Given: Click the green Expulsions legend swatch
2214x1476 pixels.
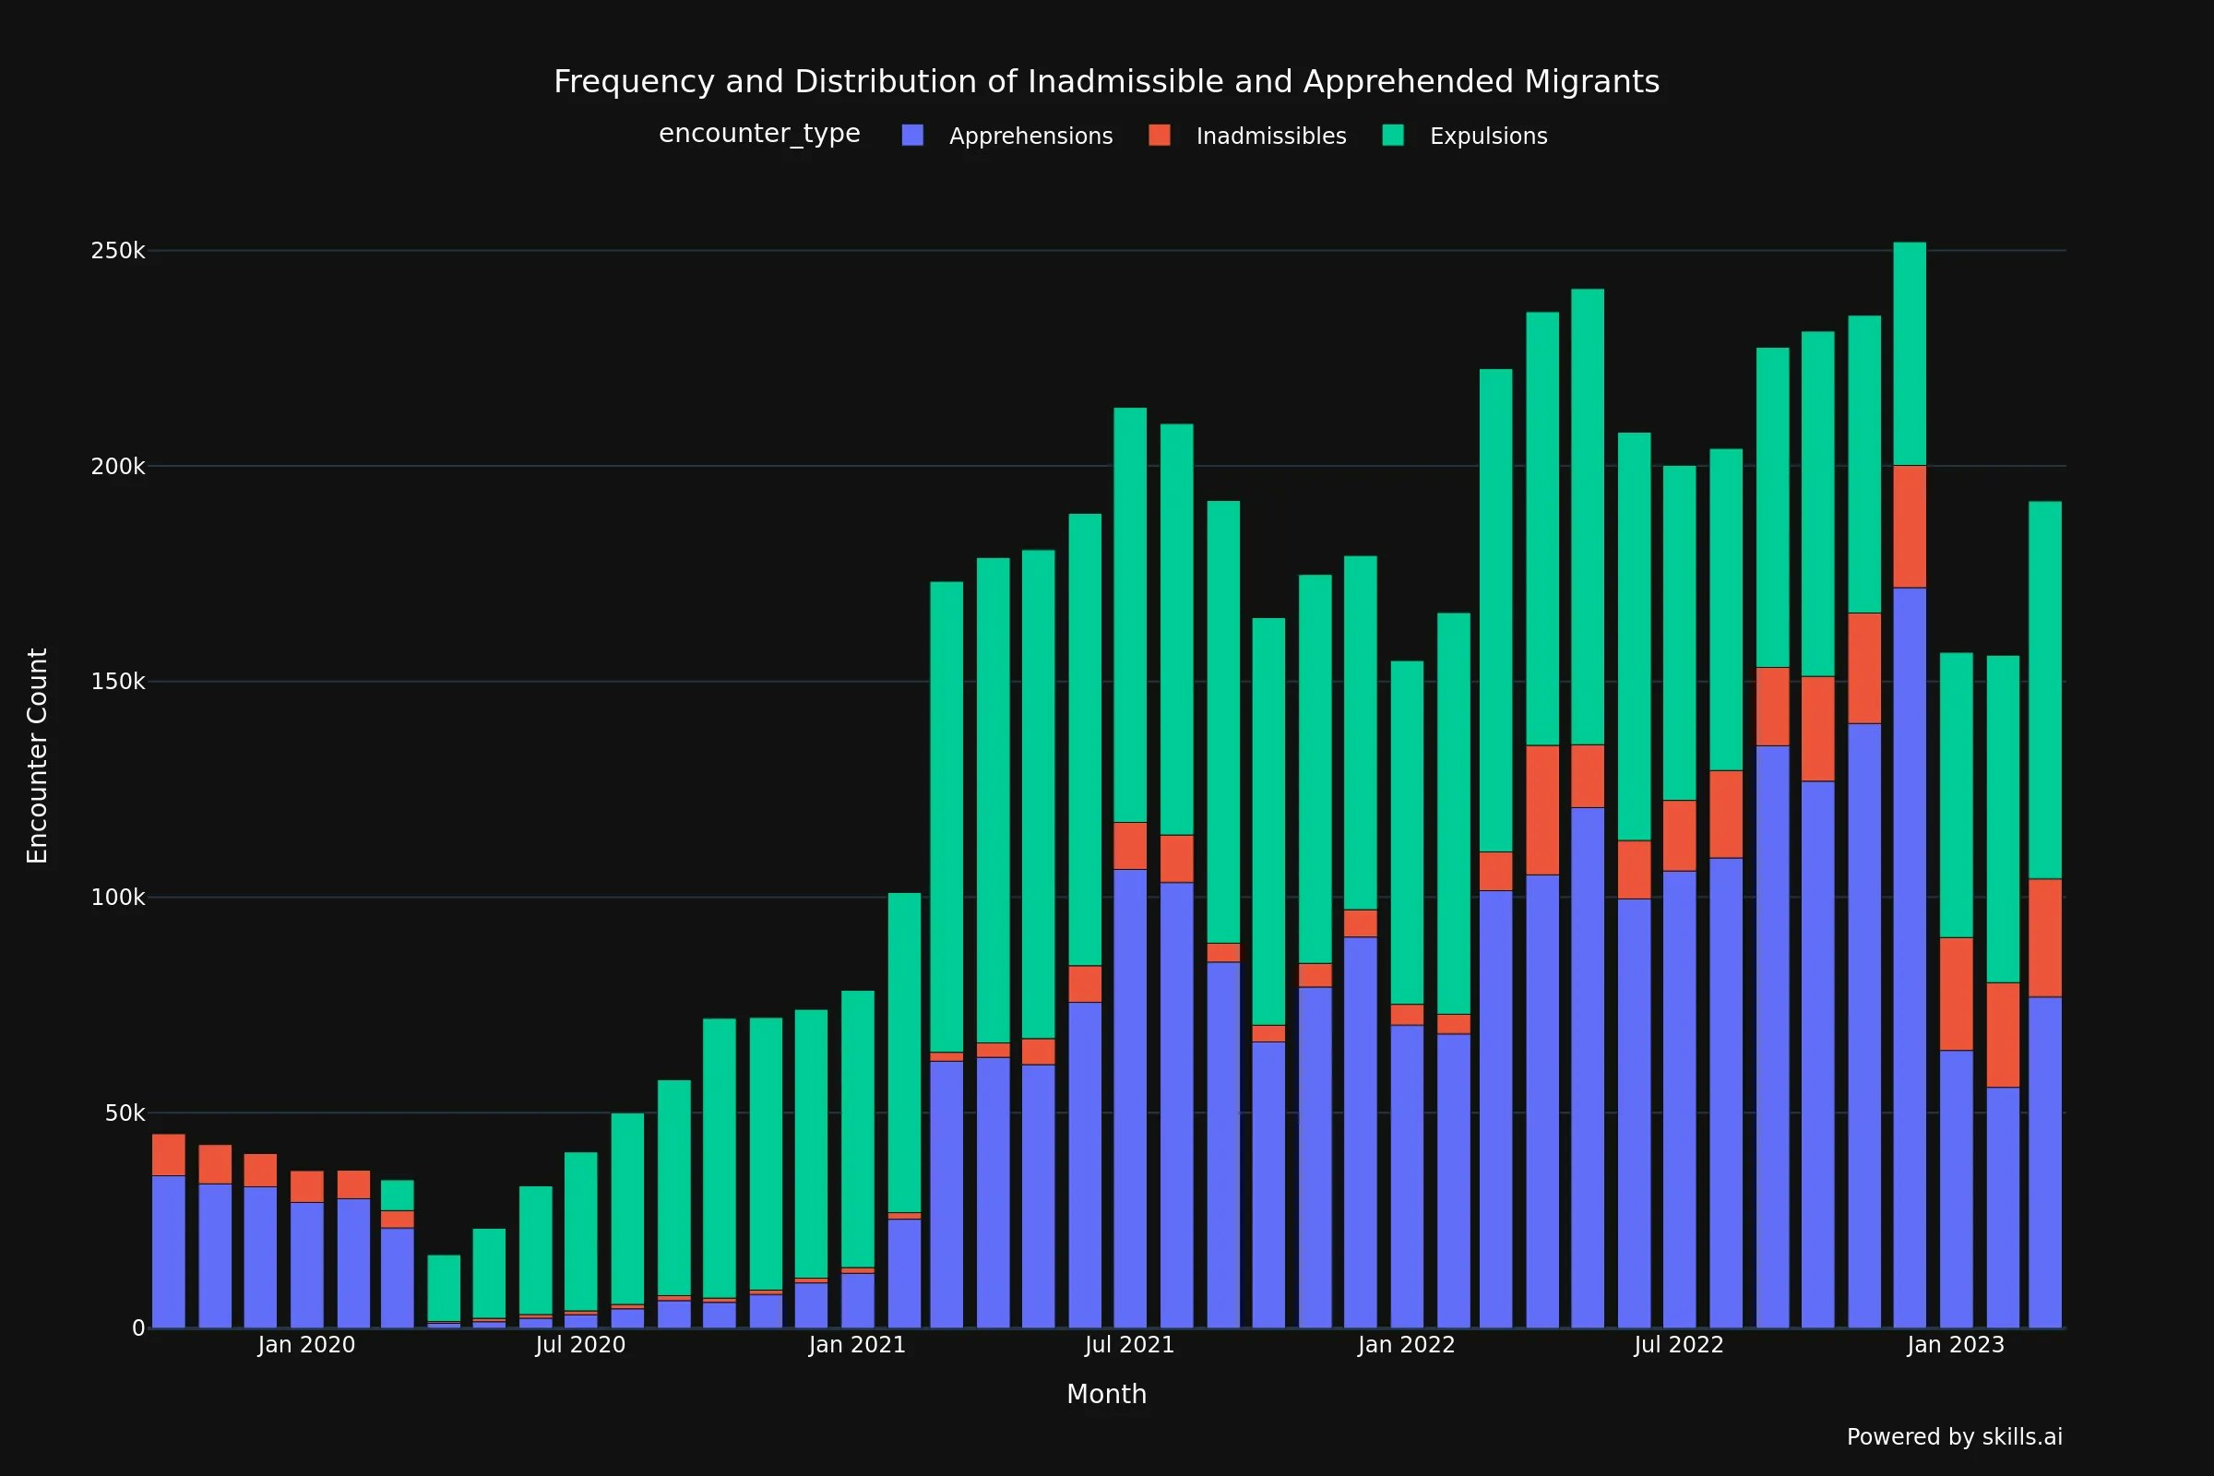Looking at the screenshot, I should pos(1393,136).
